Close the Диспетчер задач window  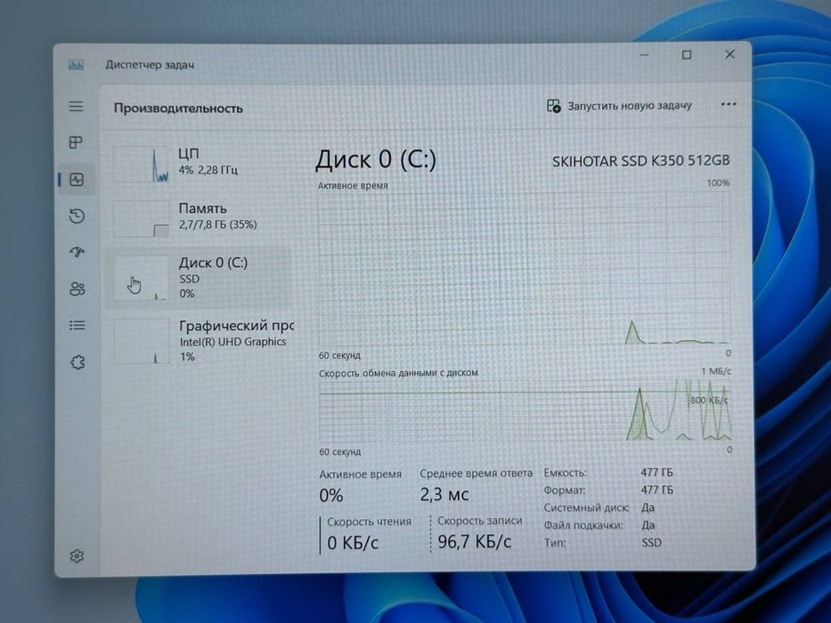point(729,54)
